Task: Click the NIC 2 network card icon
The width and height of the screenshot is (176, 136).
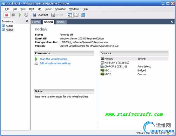Action: coord(102,74)
